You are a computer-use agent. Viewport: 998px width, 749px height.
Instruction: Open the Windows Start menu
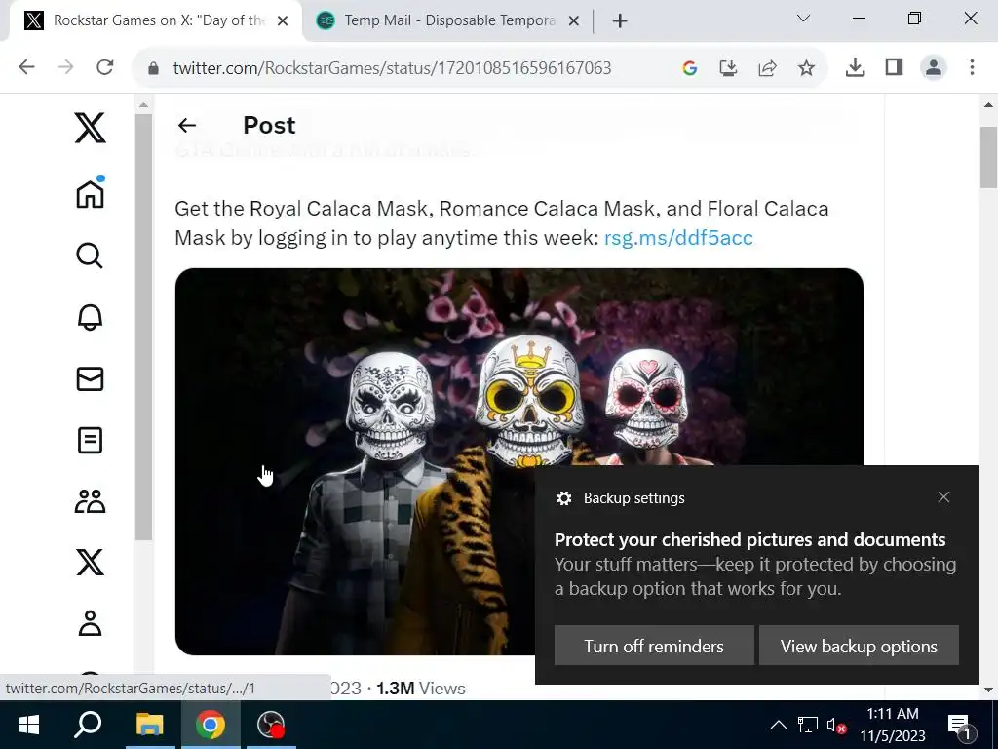(28, 725)
